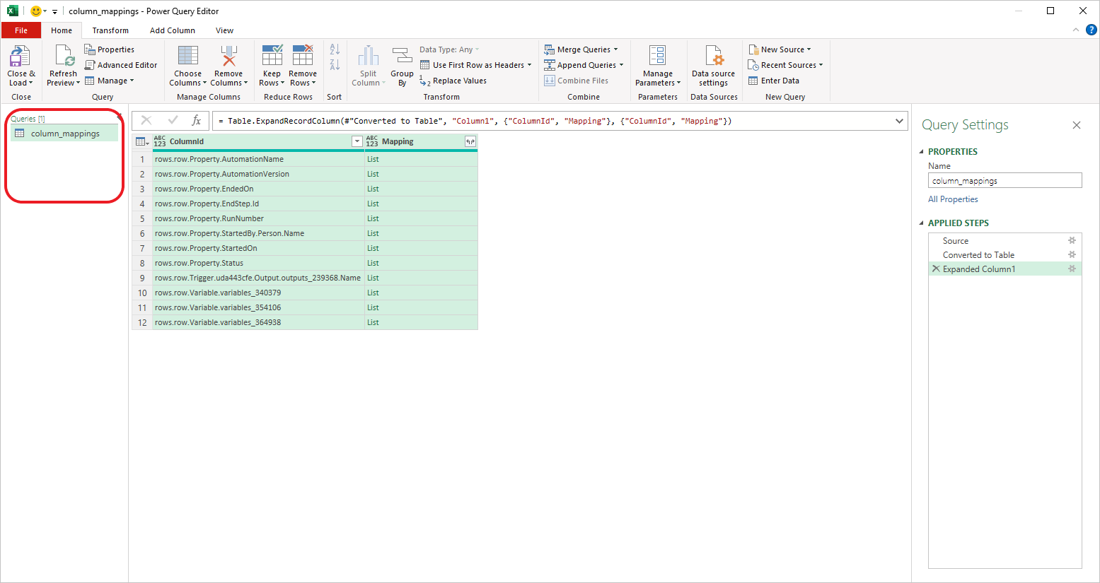Open the Append Queries dropdown
The image size is (1100, 583).
click(x=584, y=65)
